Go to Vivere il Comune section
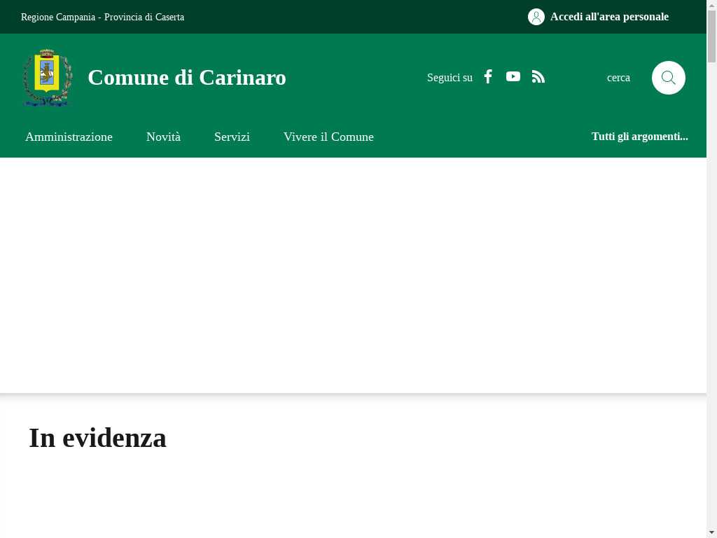 click(x=328, y=137)
